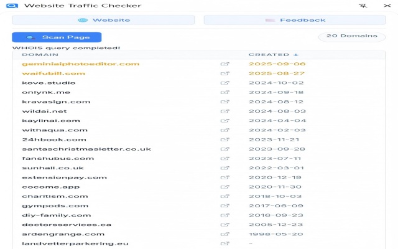Open external link icon for extensionpay.com

(225, 177)
